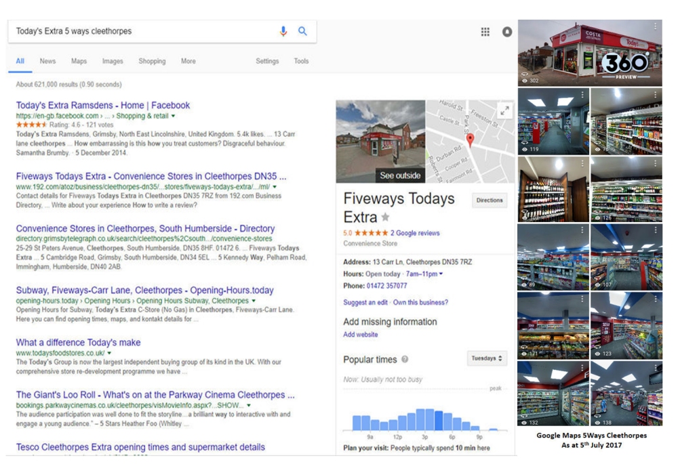Switch to the Images tab
This screenshot has height=464, width=678.
(113, 61)
